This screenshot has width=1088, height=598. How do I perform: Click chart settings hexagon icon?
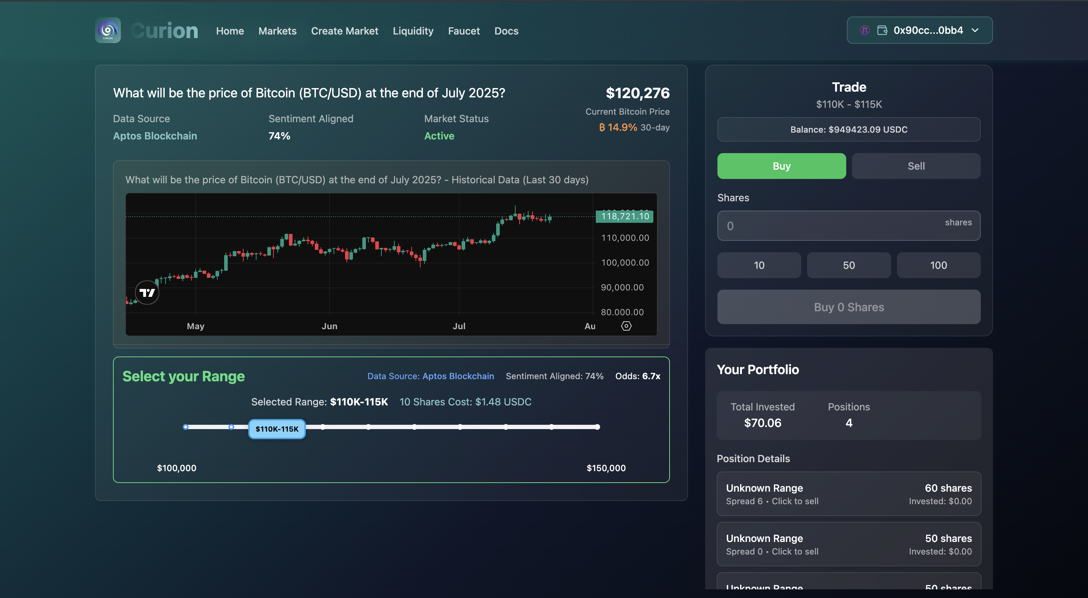pos(626,326)
